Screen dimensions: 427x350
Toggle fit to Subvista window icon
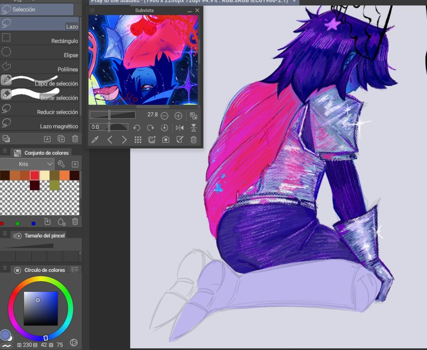tap(194, 116)
